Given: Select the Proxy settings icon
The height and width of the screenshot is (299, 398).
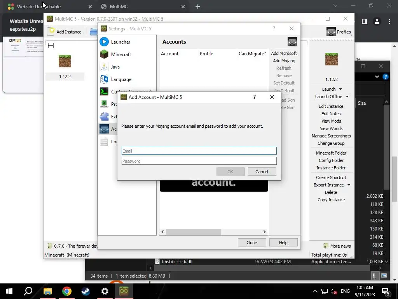Looking at the screenshot, I should click(104, 104).
